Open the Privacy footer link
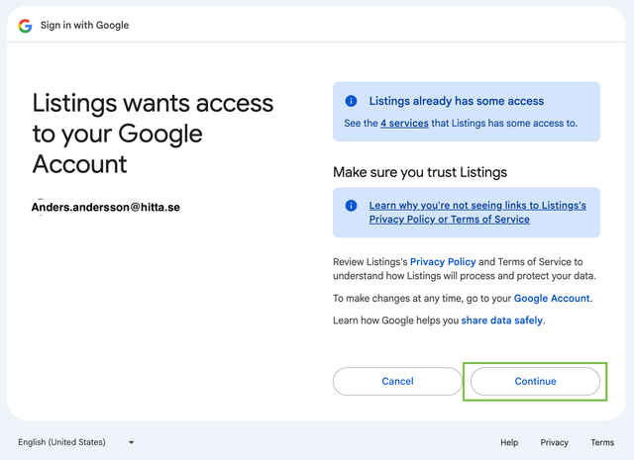This screenshot has height=460, width=634. 555,442
